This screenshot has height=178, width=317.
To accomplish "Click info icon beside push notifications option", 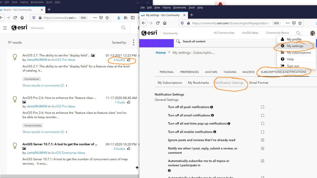I will tap(211, 107).
